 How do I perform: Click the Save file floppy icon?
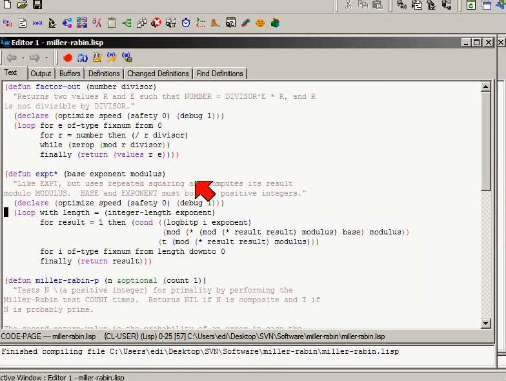pos(37,4)
